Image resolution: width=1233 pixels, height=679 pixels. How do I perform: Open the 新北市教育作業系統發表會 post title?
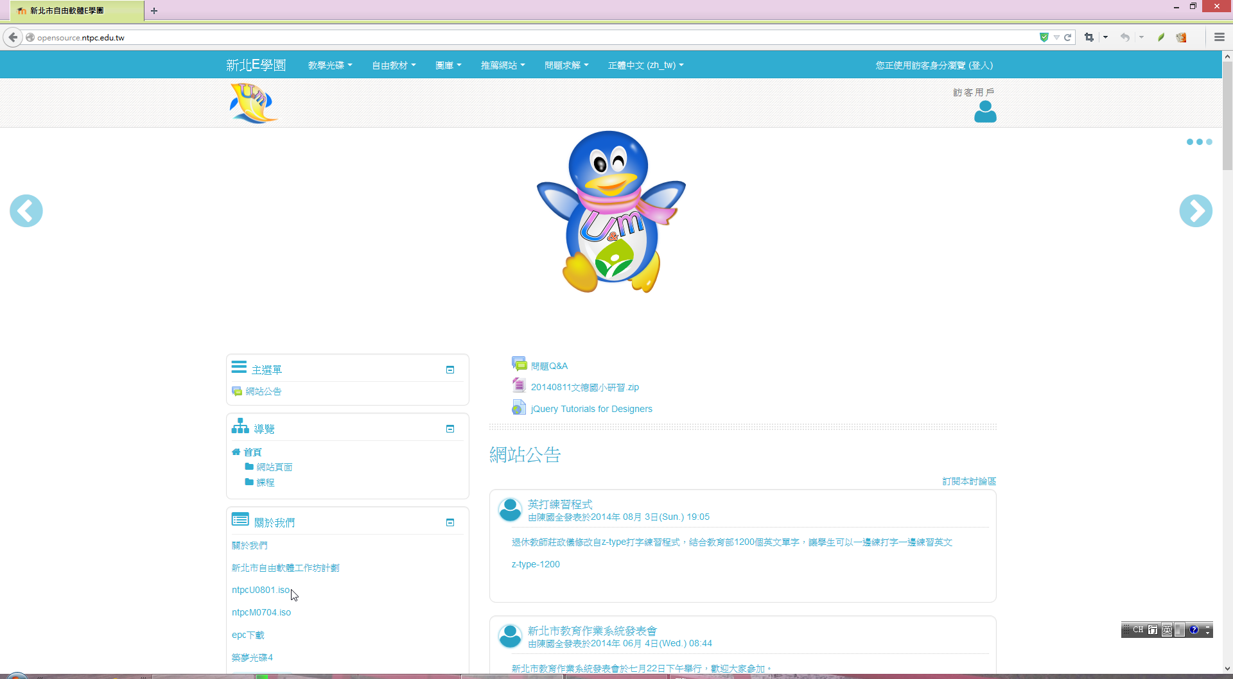[x=592, y=631]
